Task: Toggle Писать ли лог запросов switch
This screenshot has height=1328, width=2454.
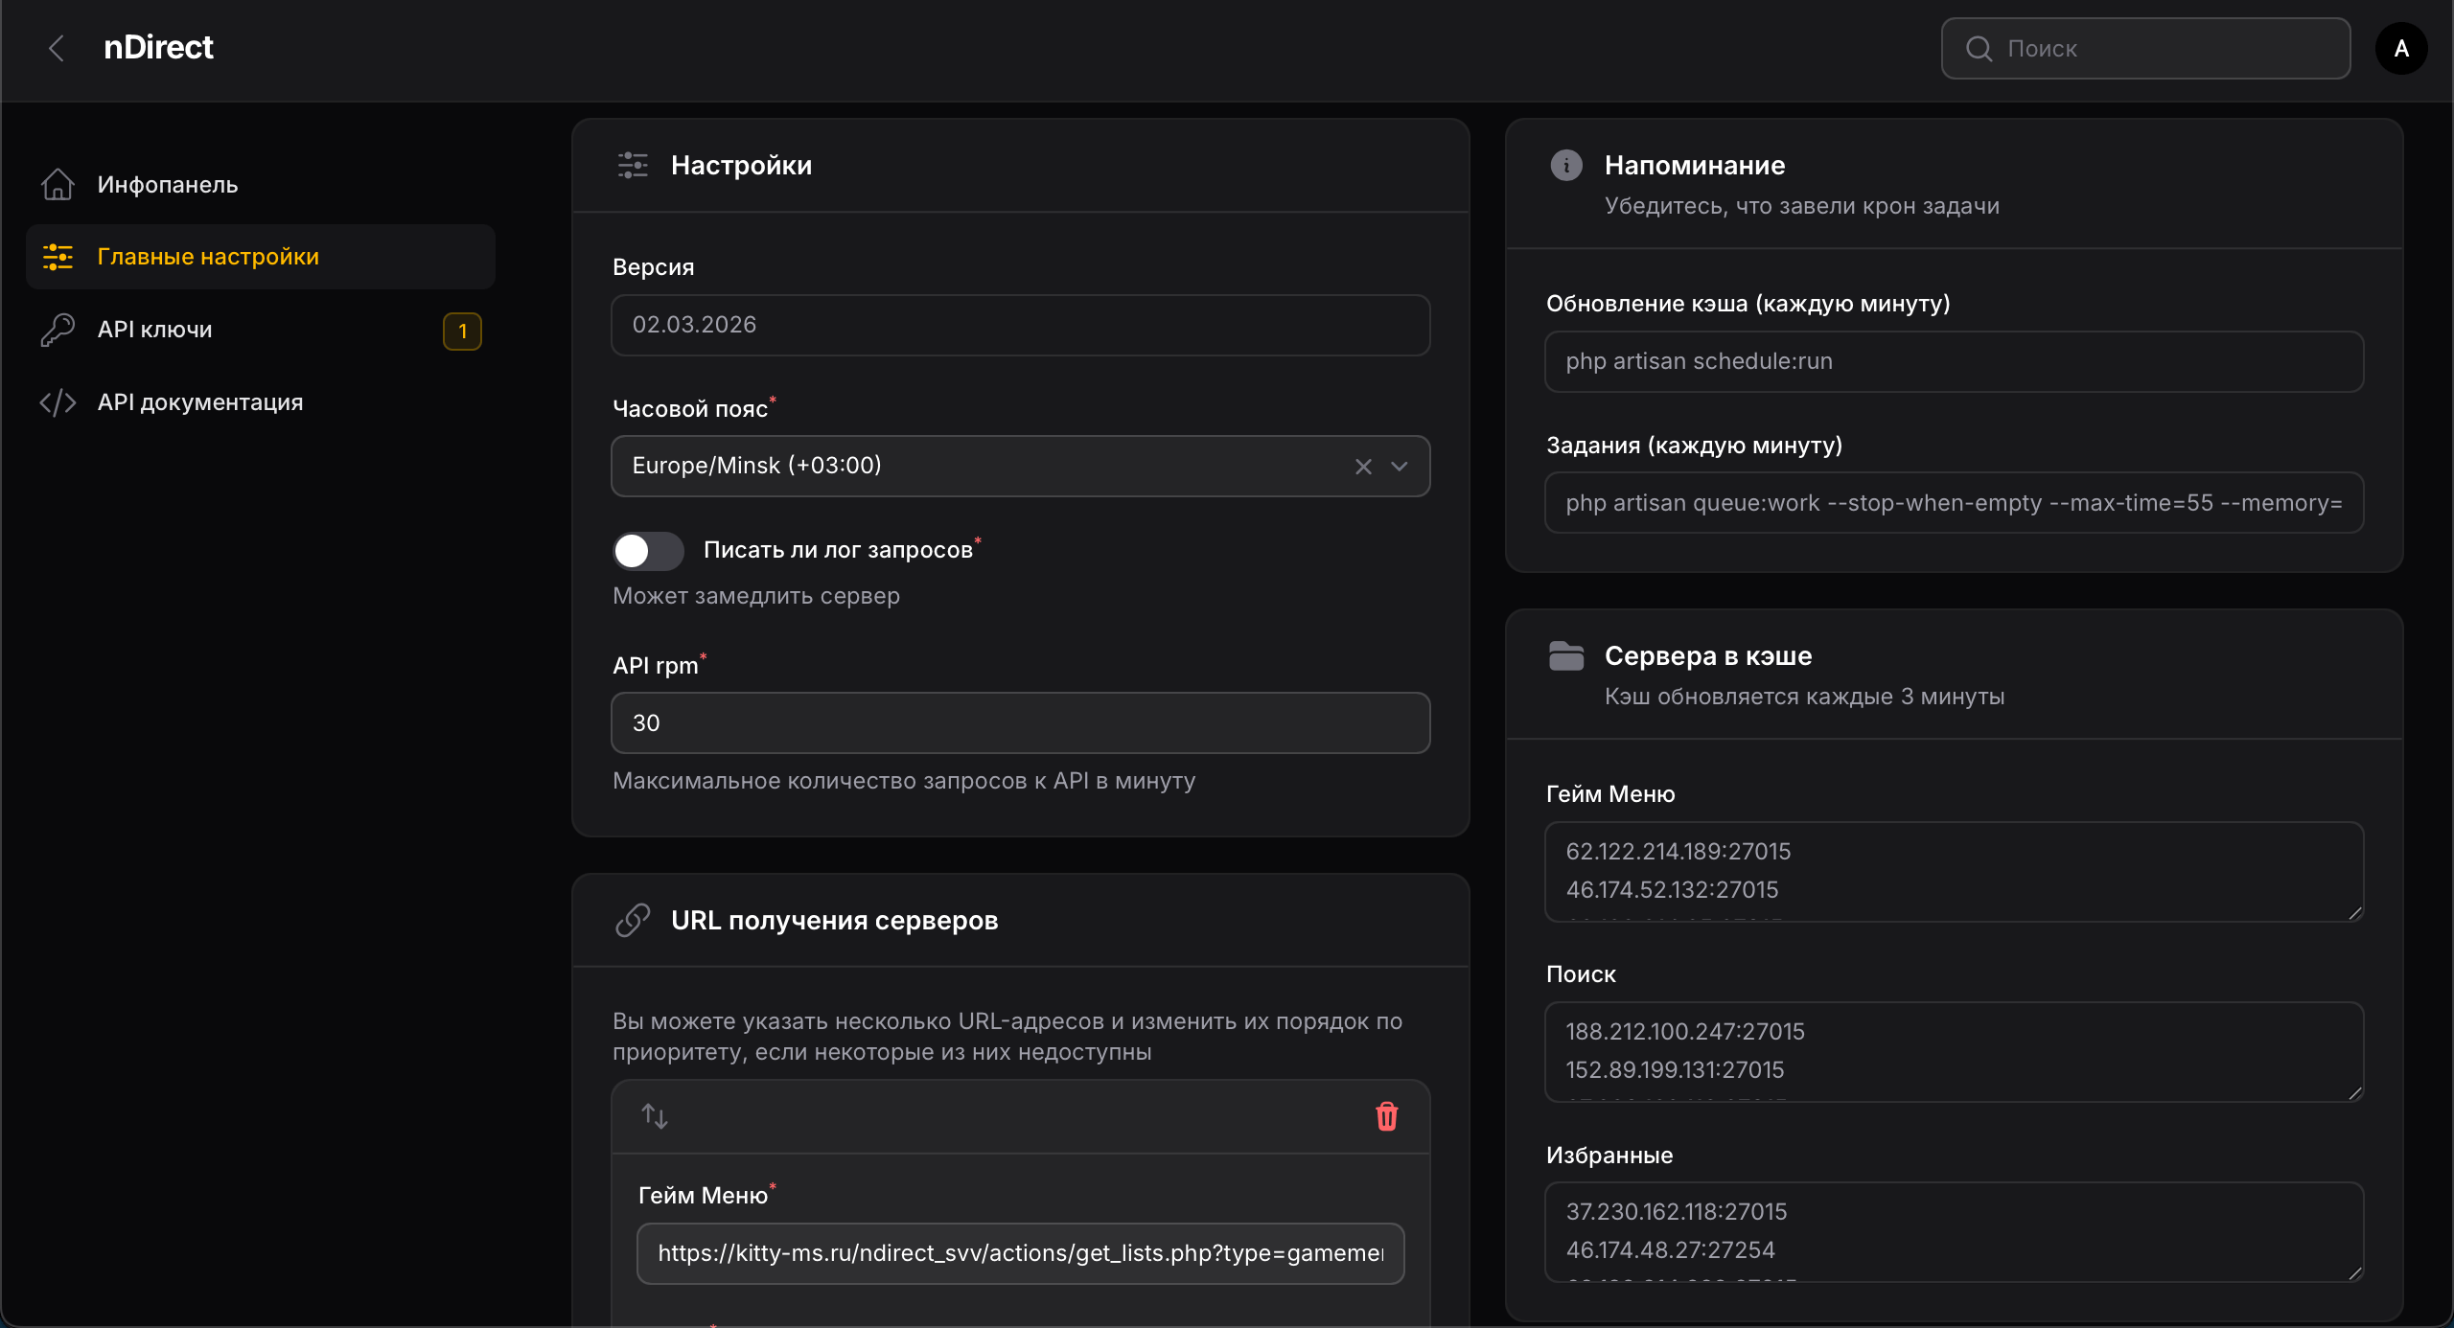Action: (648, 551)
